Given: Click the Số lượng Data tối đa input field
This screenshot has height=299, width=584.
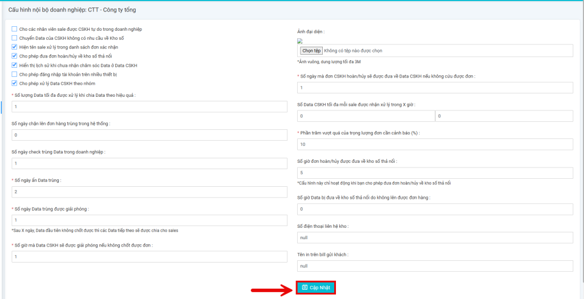Looking at the screenshot, I should [149, 107].
